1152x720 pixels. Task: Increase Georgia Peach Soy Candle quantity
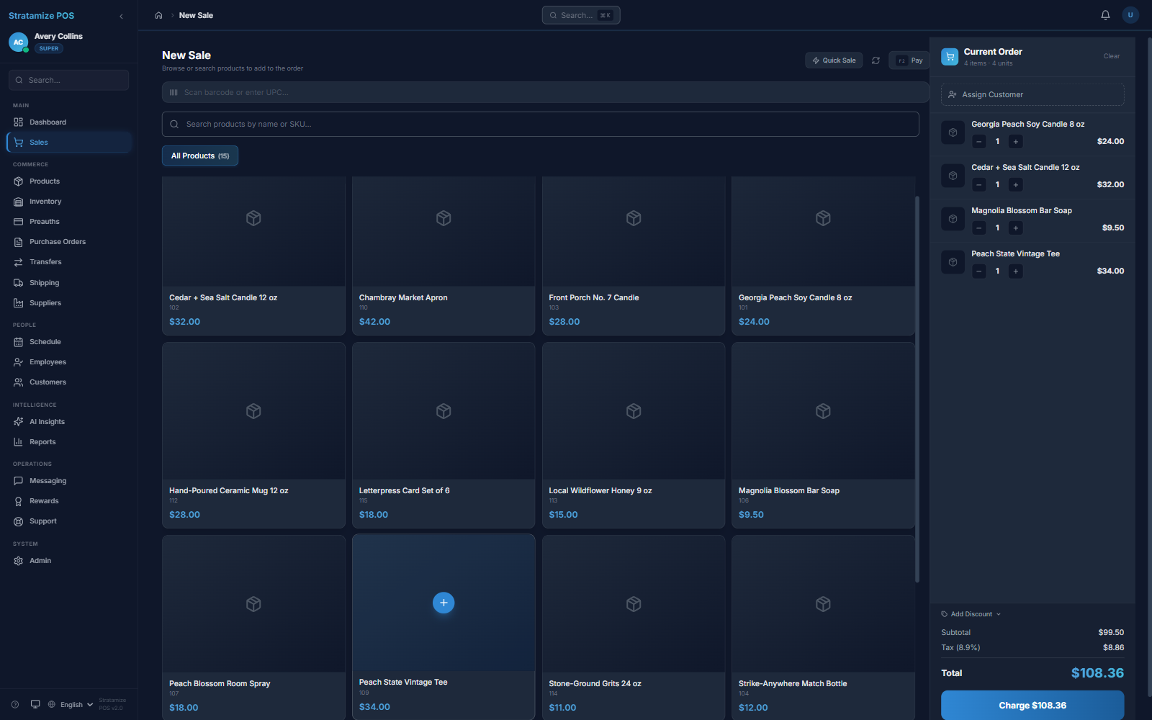coord(1016,142)
